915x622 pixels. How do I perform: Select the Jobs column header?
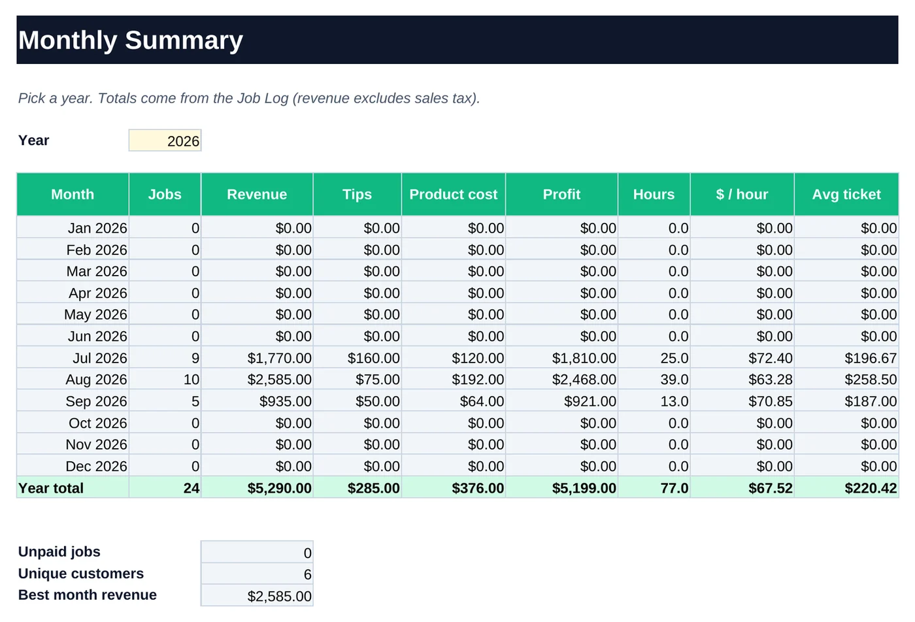pyautogui.click(x=165, y=194)
